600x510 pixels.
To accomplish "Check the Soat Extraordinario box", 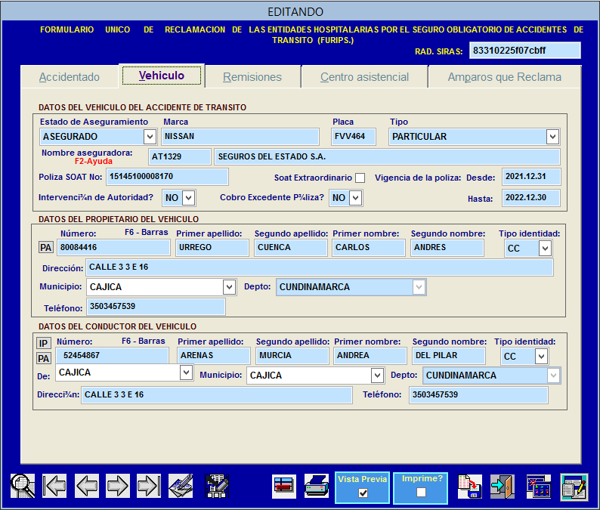I will pyautogui.click(x=360, y=178).
